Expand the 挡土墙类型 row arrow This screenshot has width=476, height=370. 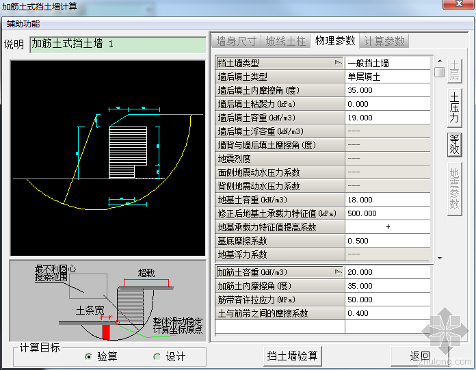tap(338, 63)
